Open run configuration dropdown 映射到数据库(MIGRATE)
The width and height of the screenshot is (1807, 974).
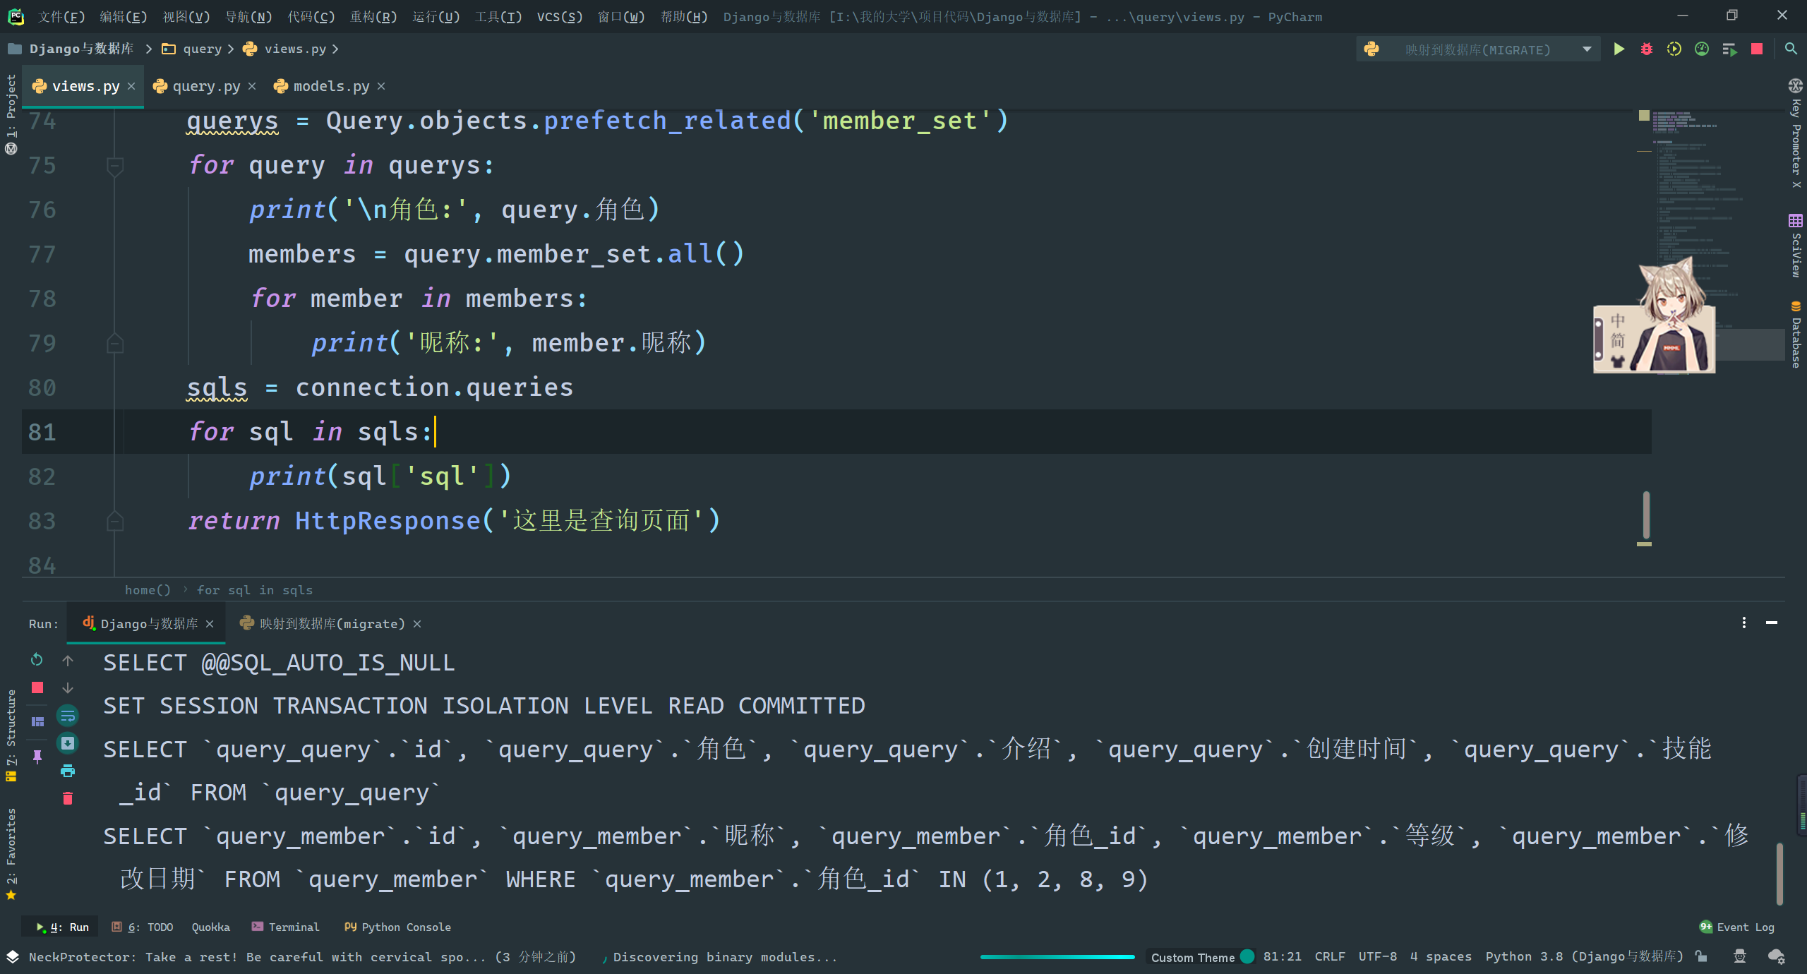1477,49
